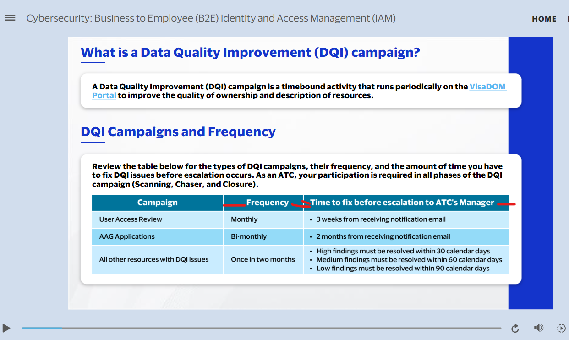The image size is (569, 340).
Task: Mute audio with the speaker icon
Action: click(538, 328)
